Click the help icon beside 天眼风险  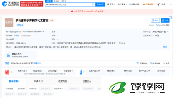[x=11, y=72]
